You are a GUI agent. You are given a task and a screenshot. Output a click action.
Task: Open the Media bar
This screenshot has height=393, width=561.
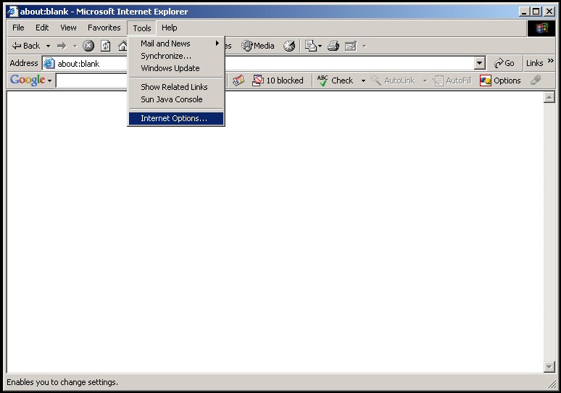point(257,46)
